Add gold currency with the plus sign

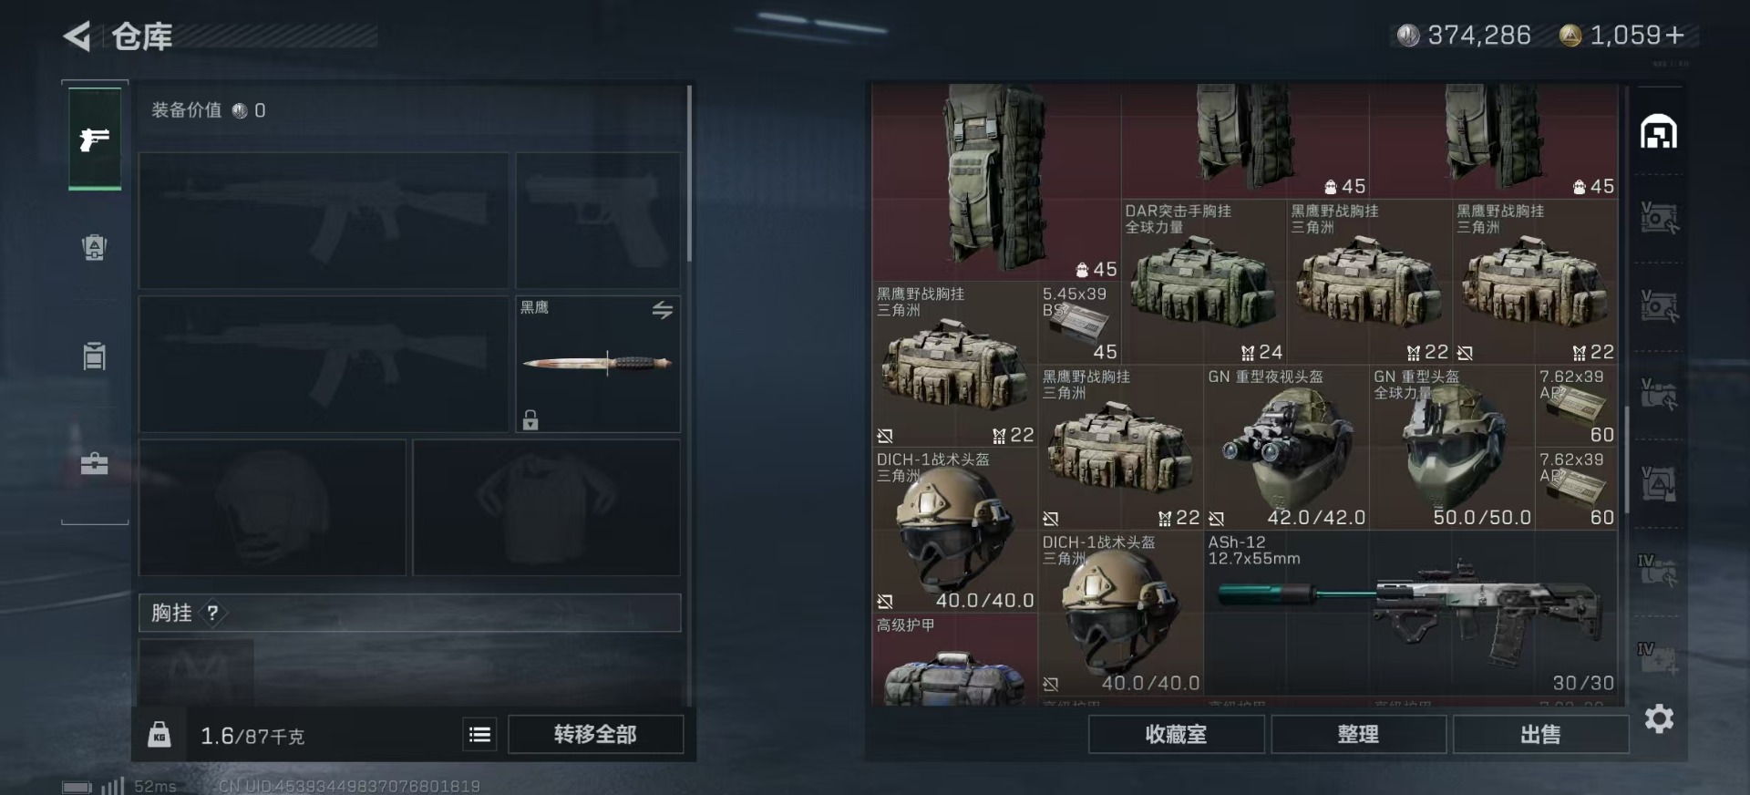pyautogui.click(x=1674, y=36)
